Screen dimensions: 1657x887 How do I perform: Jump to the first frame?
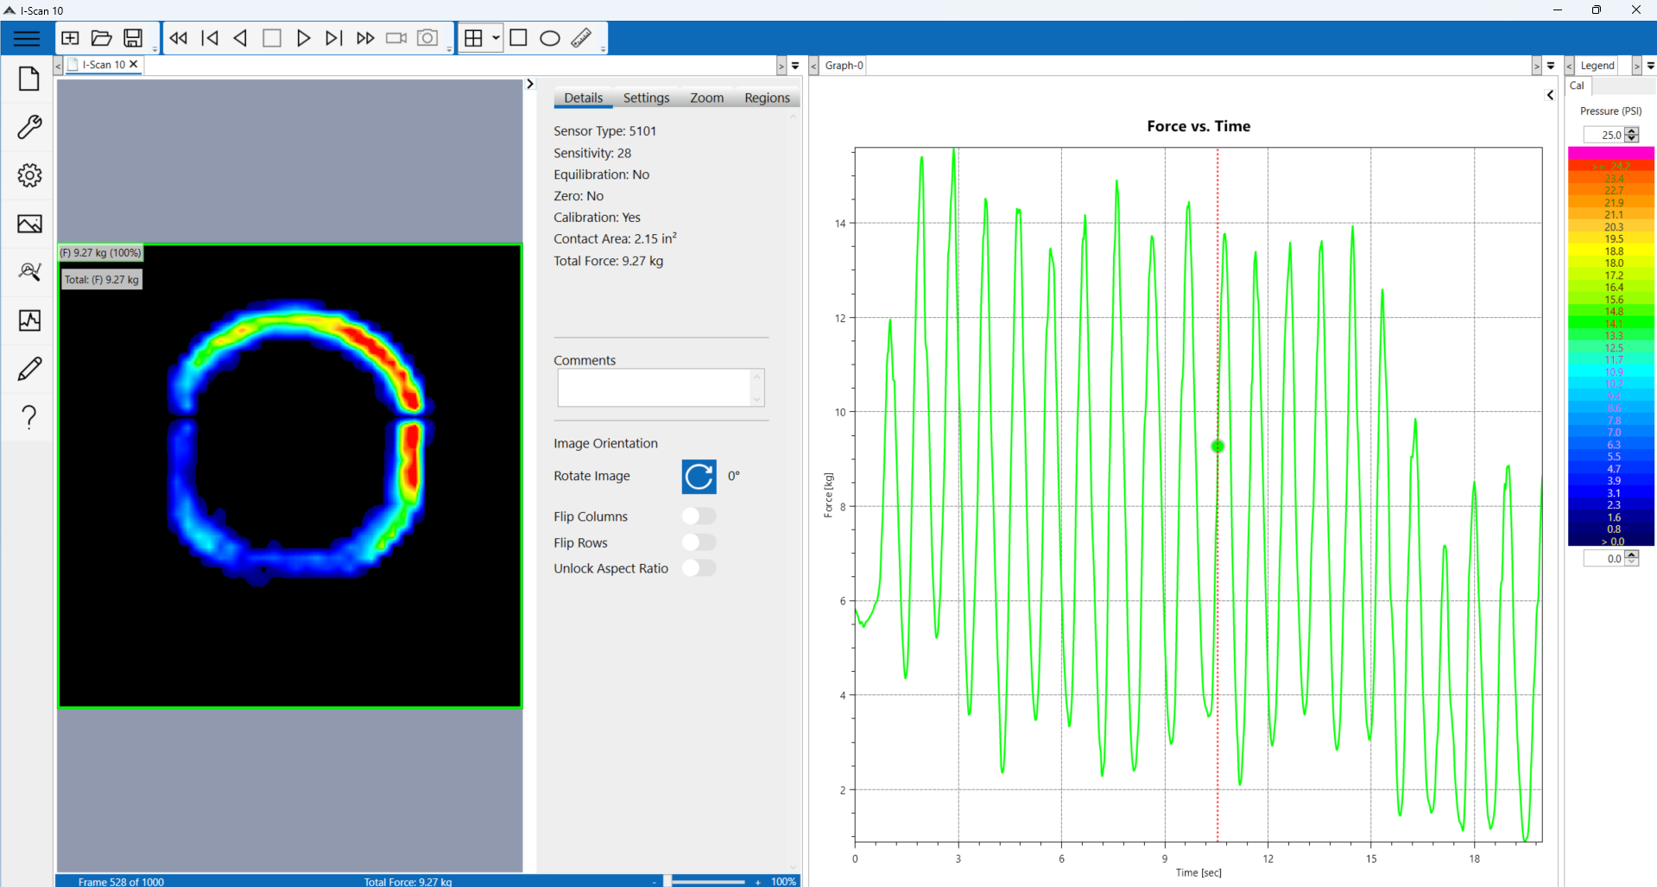(210, 38)
